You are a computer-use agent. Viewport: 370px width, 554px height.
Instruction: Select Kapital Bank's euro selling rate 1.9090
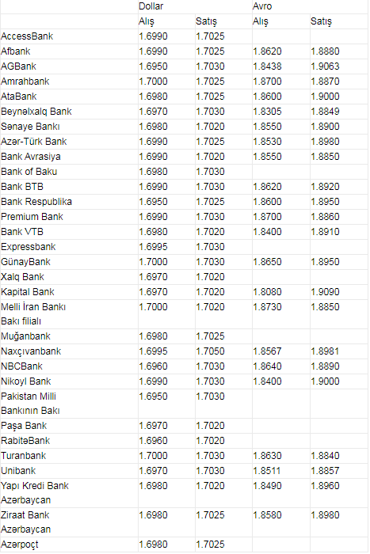click(x=325, y=292)
